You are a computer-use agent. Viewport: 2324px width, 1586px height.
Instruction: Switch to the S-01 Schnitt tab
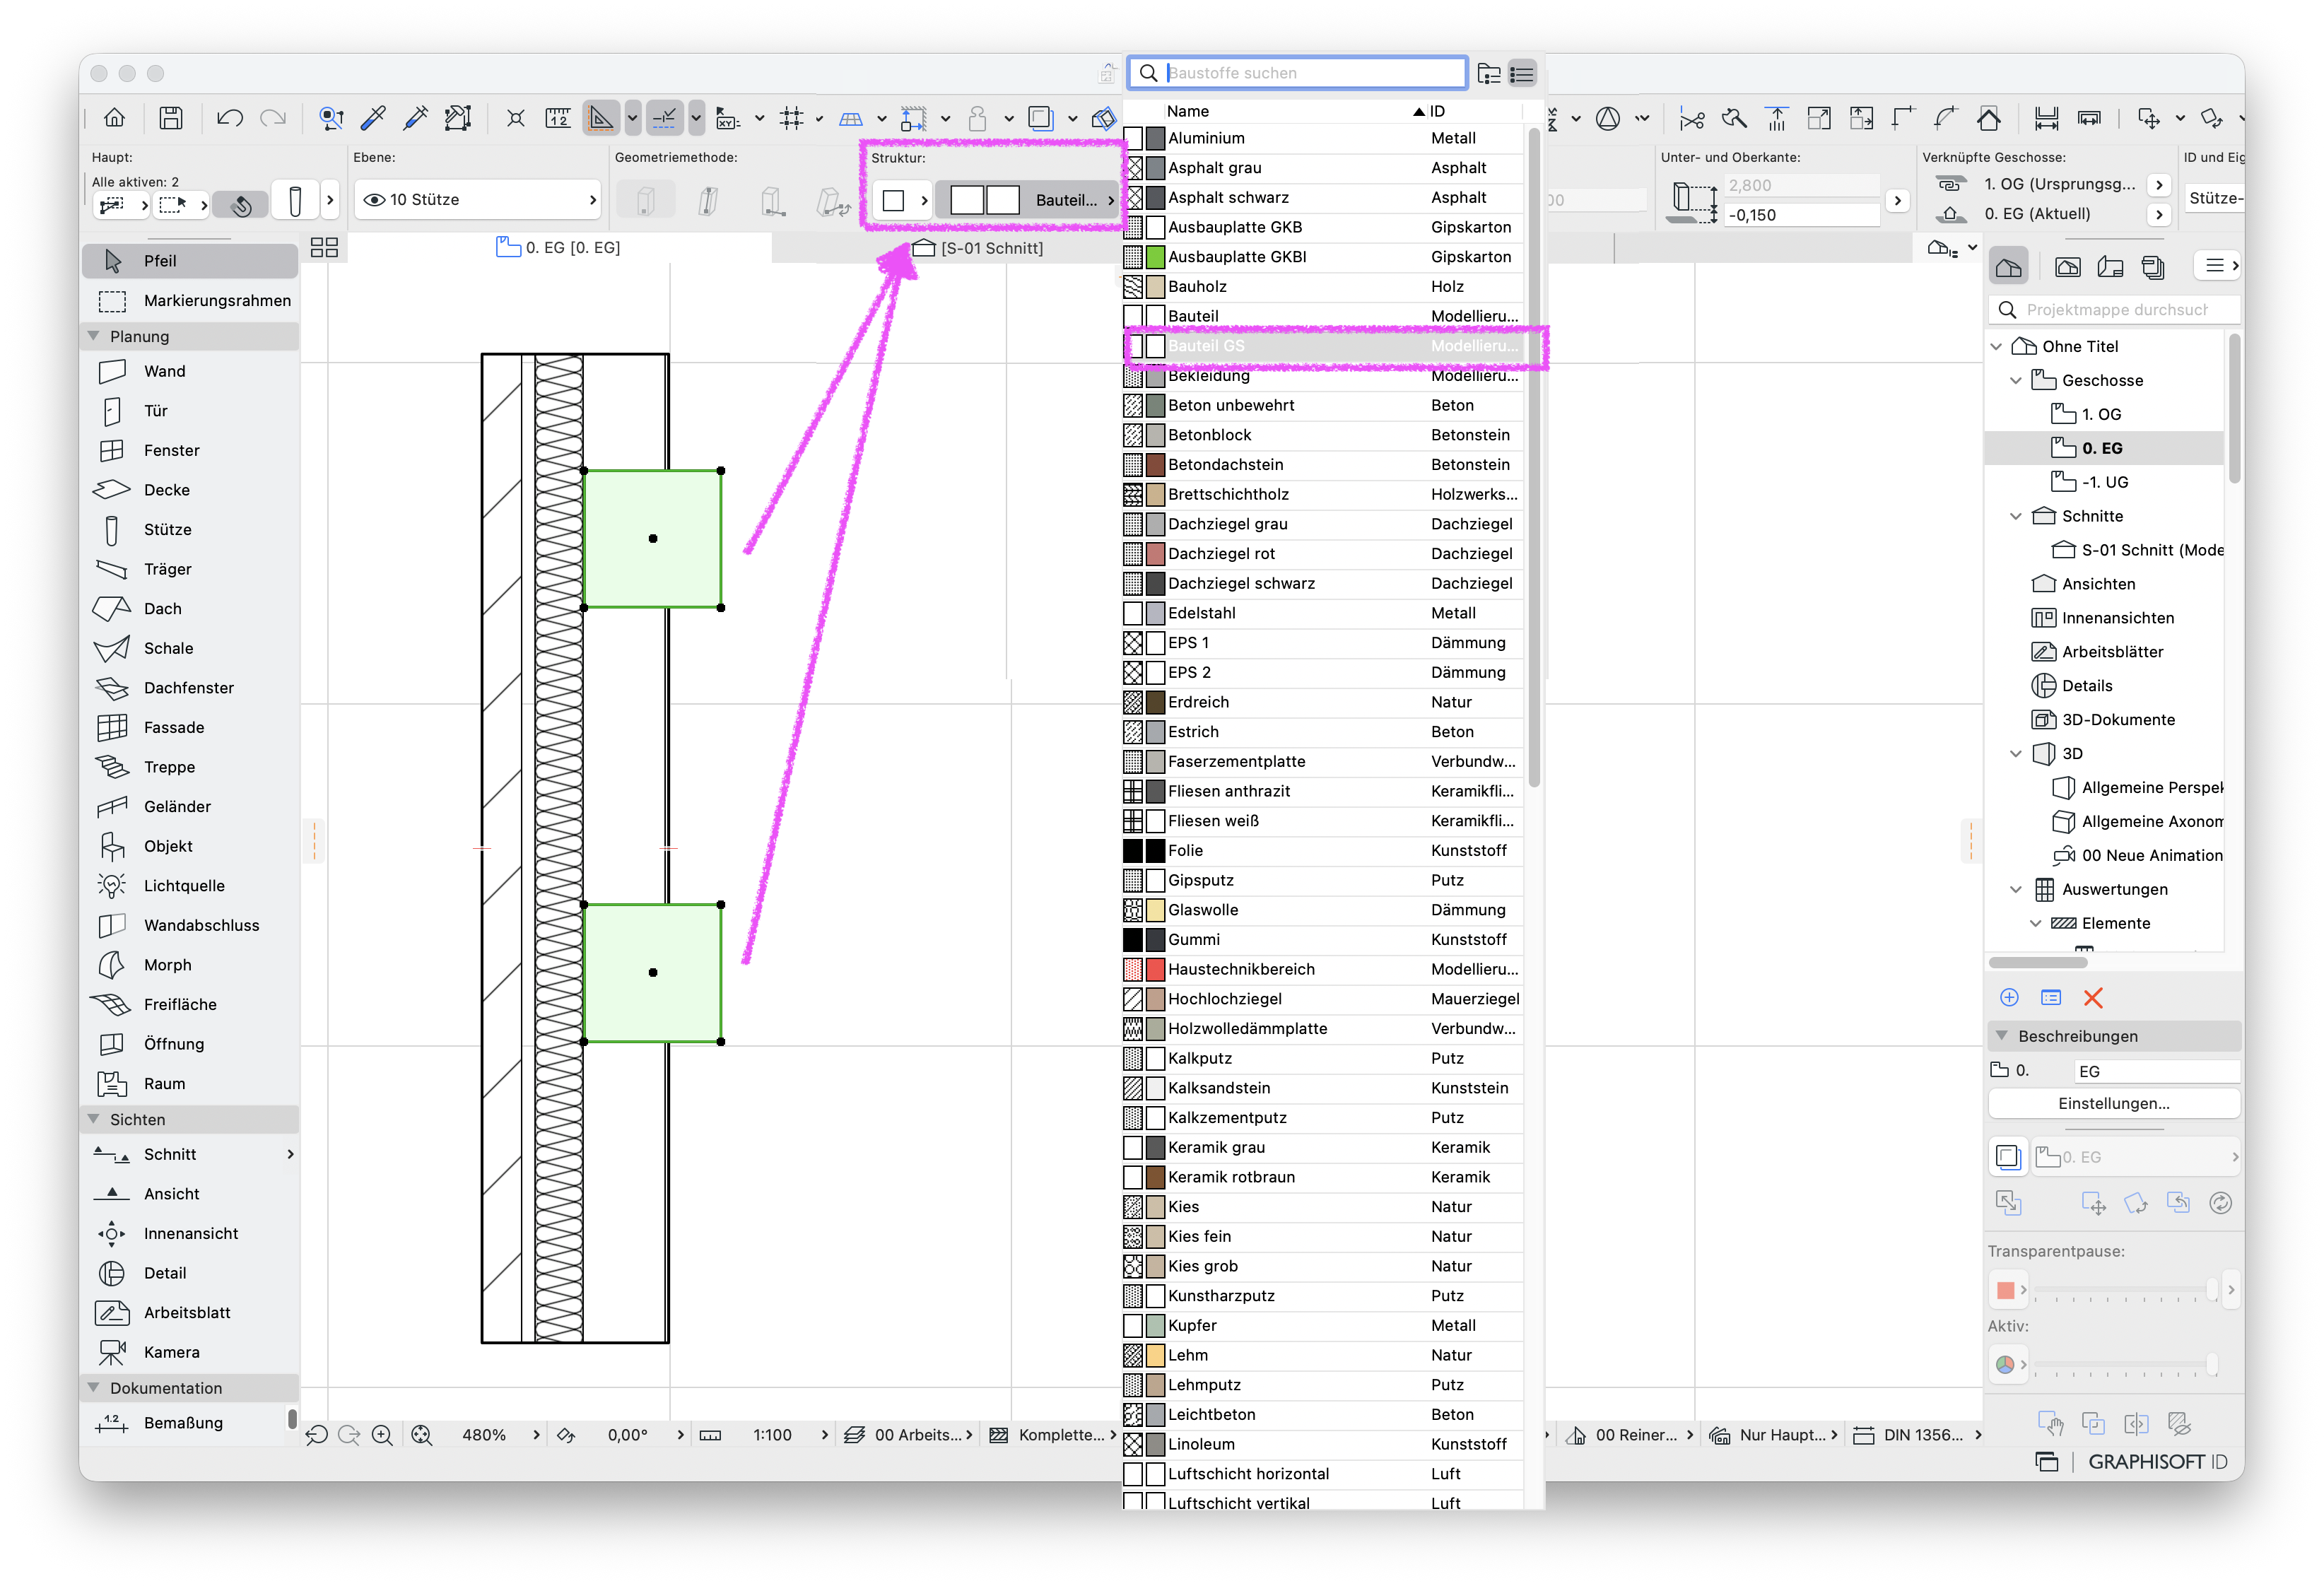[x=978, y=248]
